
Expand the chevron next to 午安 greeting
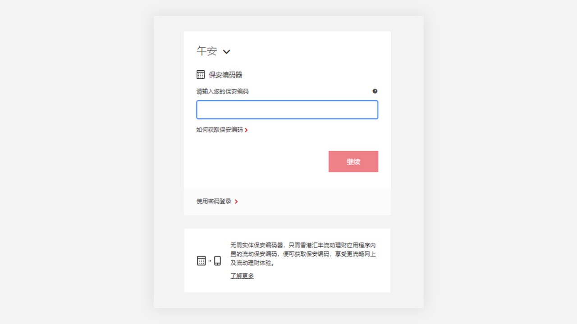tap(226, 52)
